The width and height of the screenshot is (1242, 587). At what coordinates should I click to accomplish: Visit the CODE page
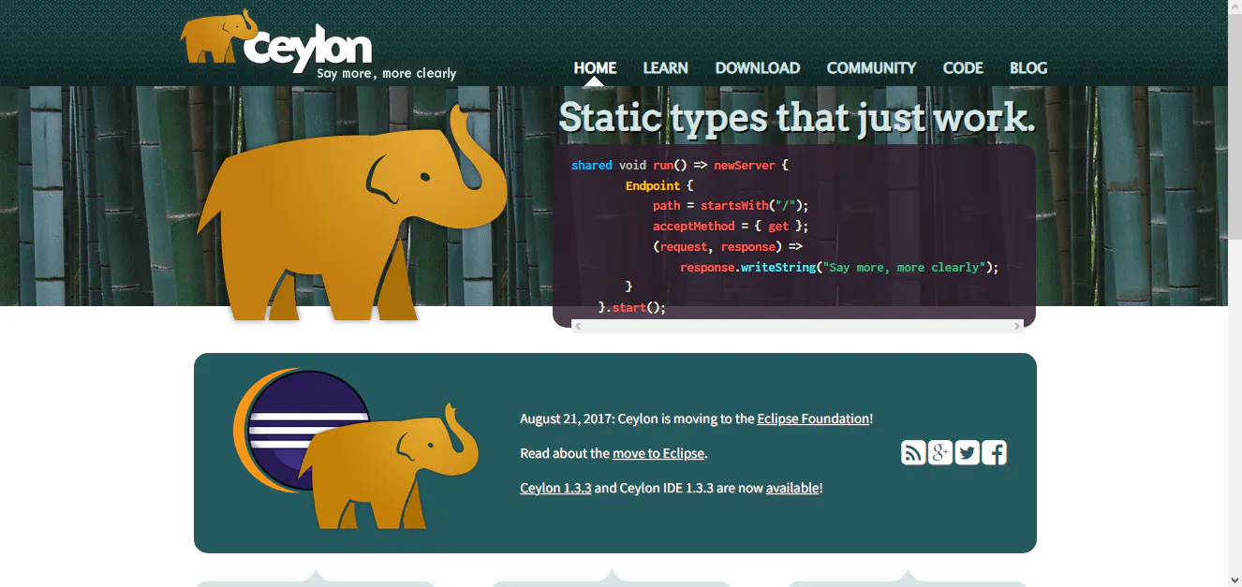coord(963,67)
